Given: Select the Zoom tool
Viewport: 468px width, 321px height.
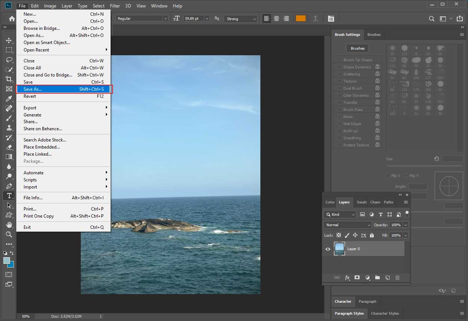Looking at the screenshot, I should (x=9, y=234).
